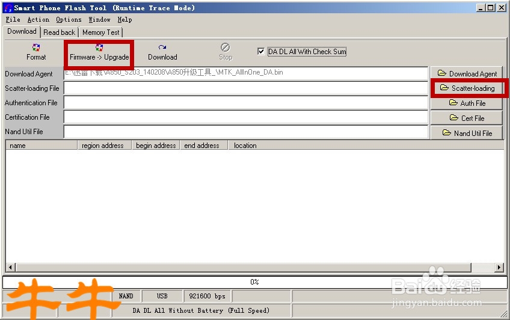This screenshot has width=510, height=320.
Task: Start Firmware -> Upgrade
Action: pyautogui.click(x=99, y=53)
